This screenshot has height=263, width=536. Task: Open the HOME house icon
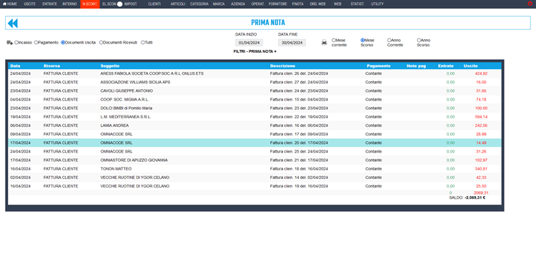pos(4,4)
